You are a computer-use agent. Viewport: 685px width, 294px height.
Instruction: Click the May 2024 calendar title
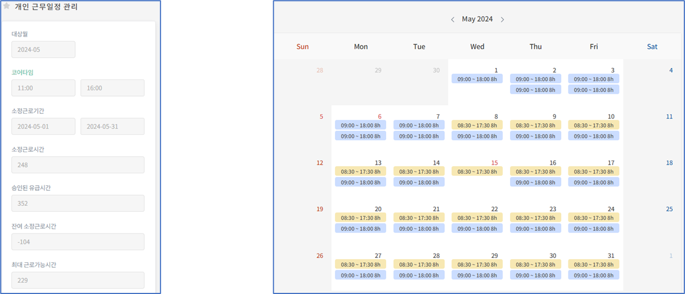[x=477, y=19]
